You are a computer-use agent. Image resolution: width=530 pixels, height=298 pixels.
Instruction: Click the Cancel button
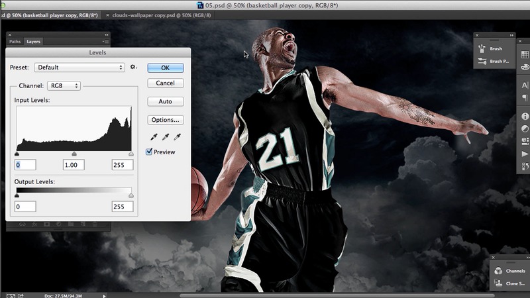[165, 83]
